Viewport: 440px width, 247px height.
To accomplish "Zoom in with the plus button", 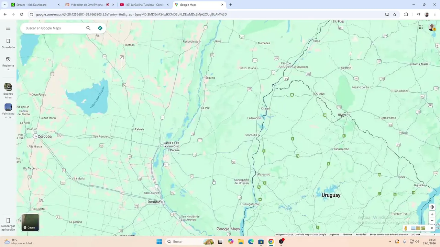I will point(432,214).
